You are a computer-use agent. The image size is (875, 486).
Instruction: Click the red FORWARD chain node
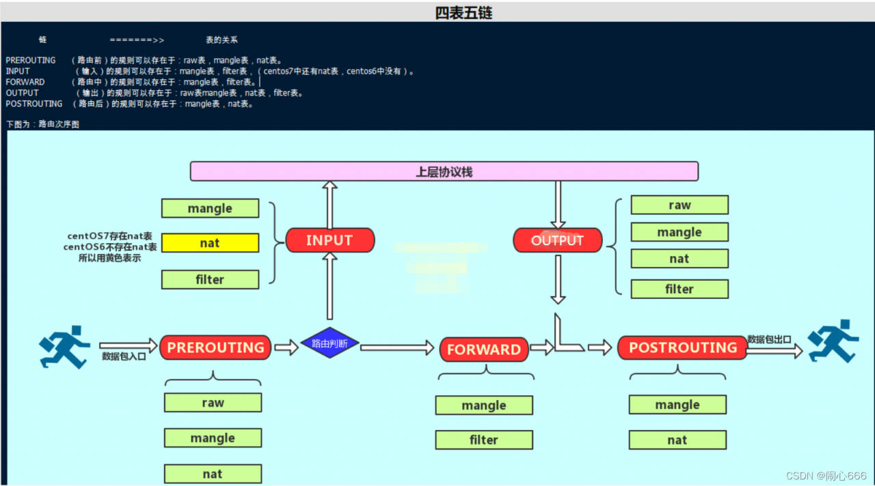(x=484, y=349)
